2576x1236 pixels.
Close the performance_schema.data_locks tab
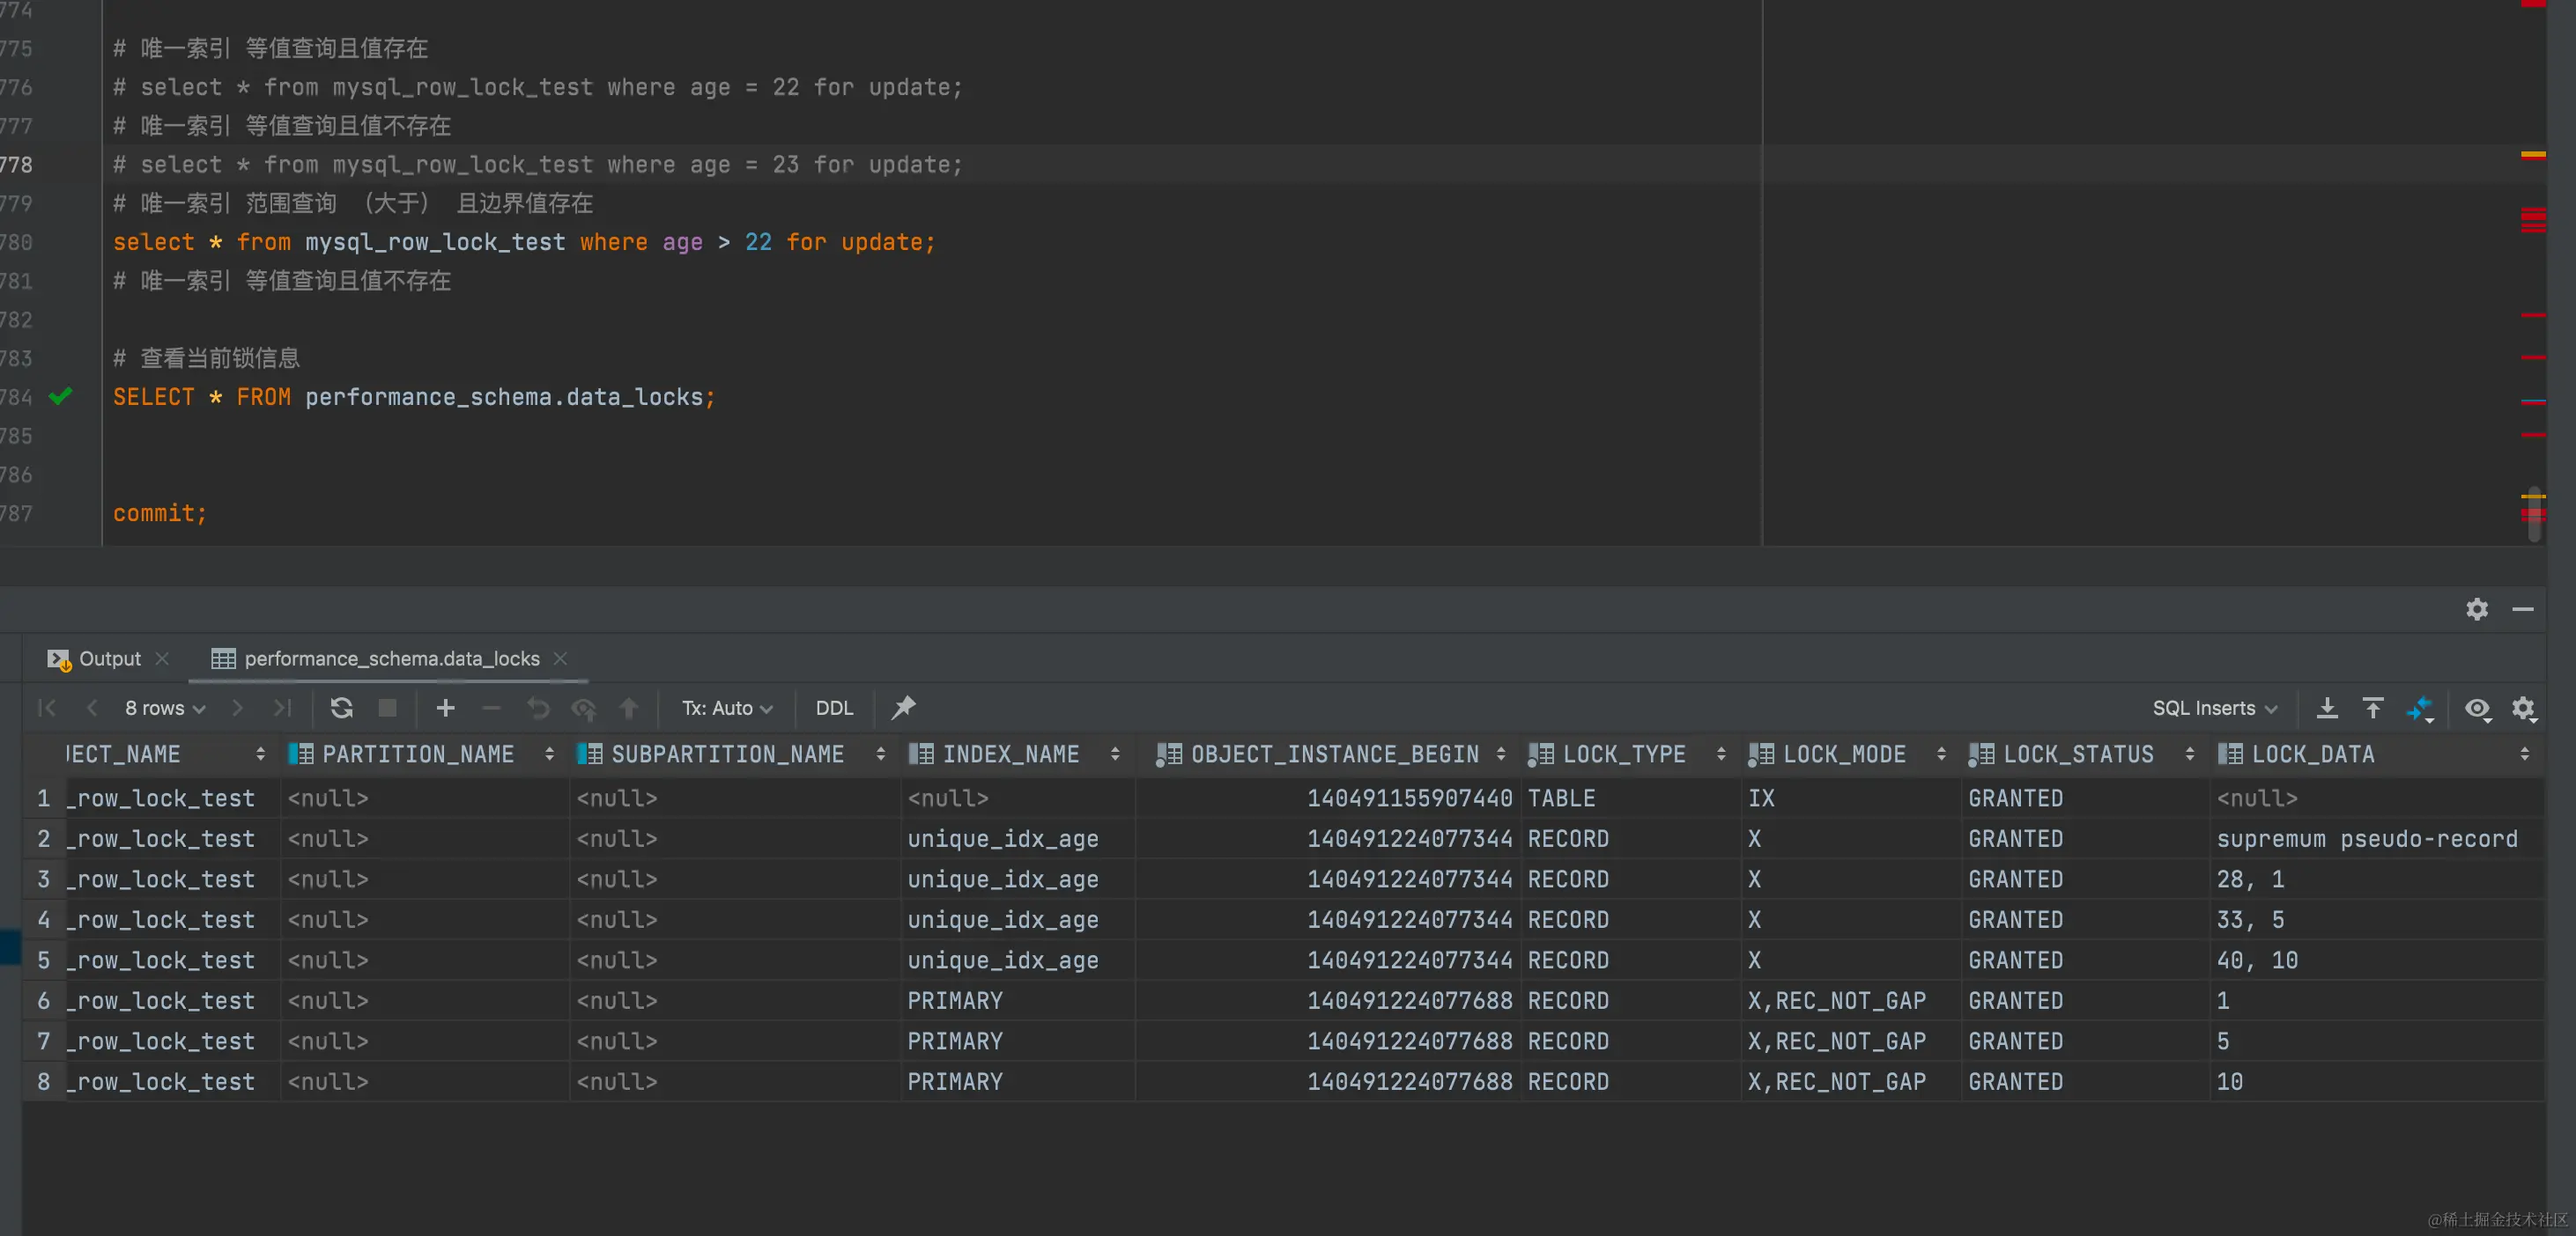(x=560, y=658)
